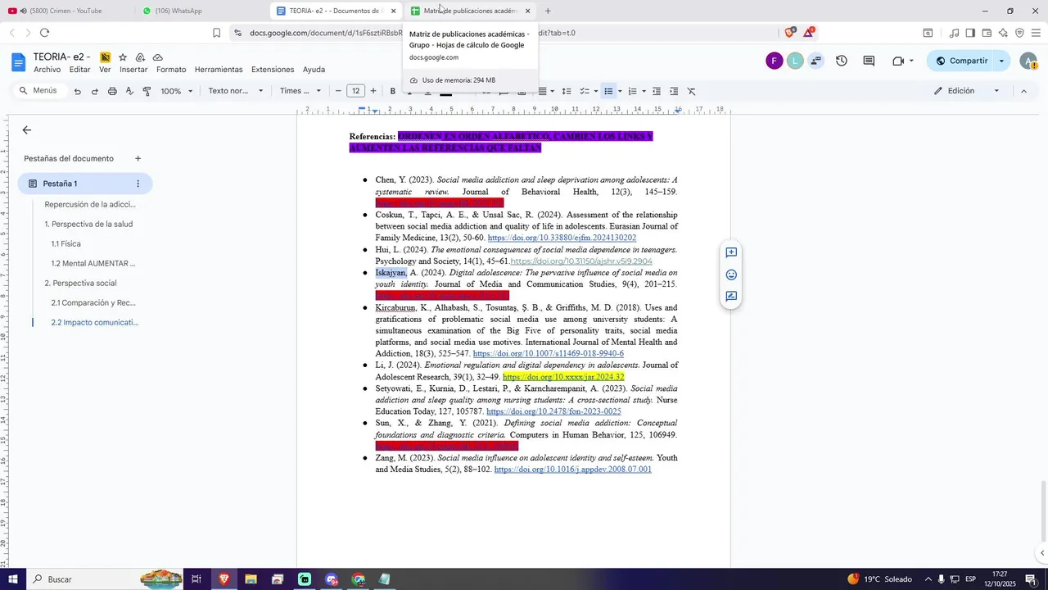This screenshot has height=590, width=1048.
Task: Open line and paragraph spacing options
Action: [566, 91]
